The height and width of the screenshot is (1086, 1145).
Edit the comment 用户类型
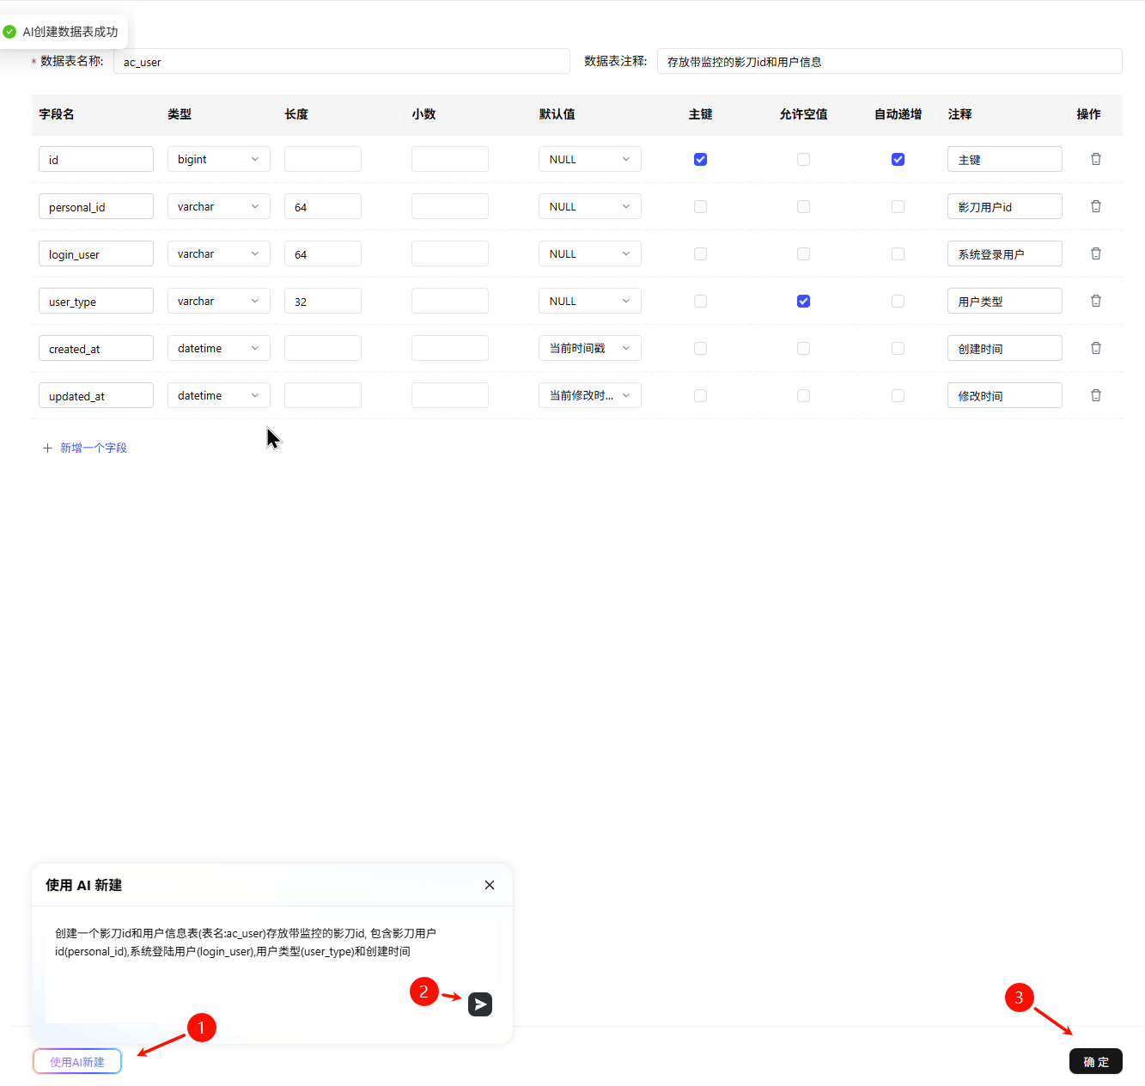click(1005, 301)
